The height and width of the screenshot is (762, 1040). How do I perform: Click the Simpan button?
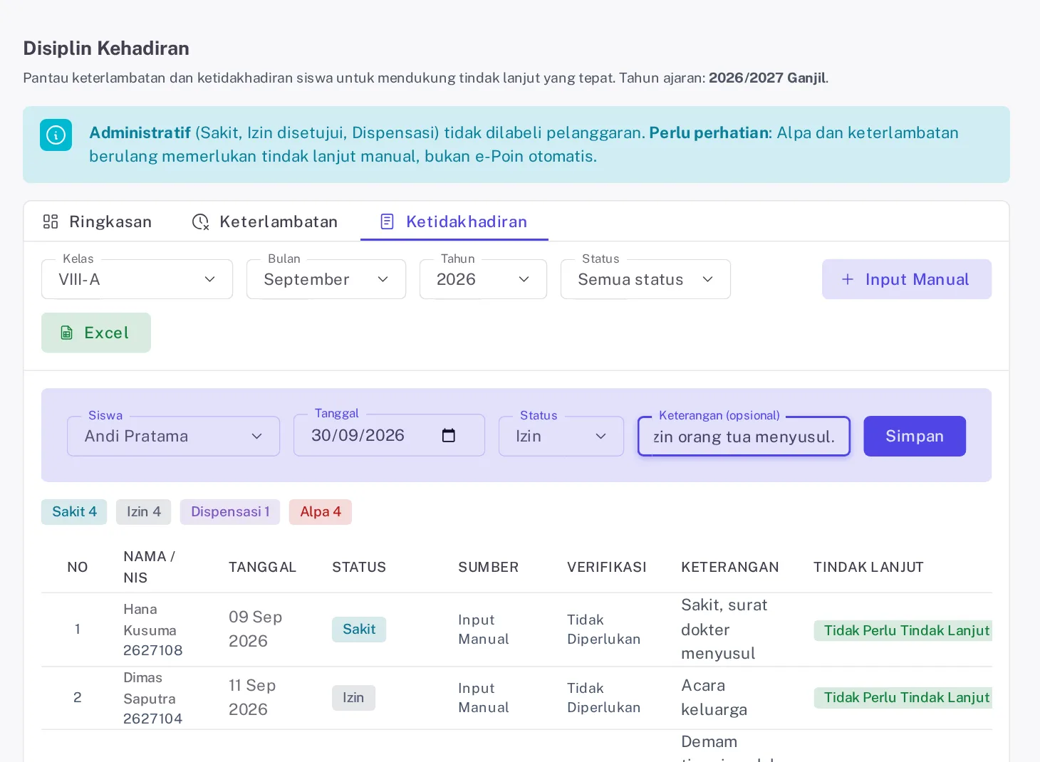coord(915,436)
